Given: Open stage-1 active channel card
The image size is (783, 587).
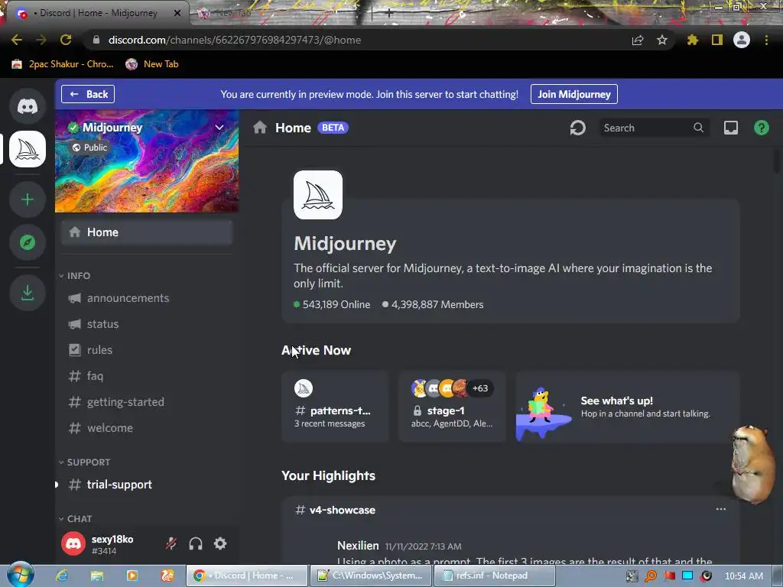Looking at the screenshot, I should [452, 407].
